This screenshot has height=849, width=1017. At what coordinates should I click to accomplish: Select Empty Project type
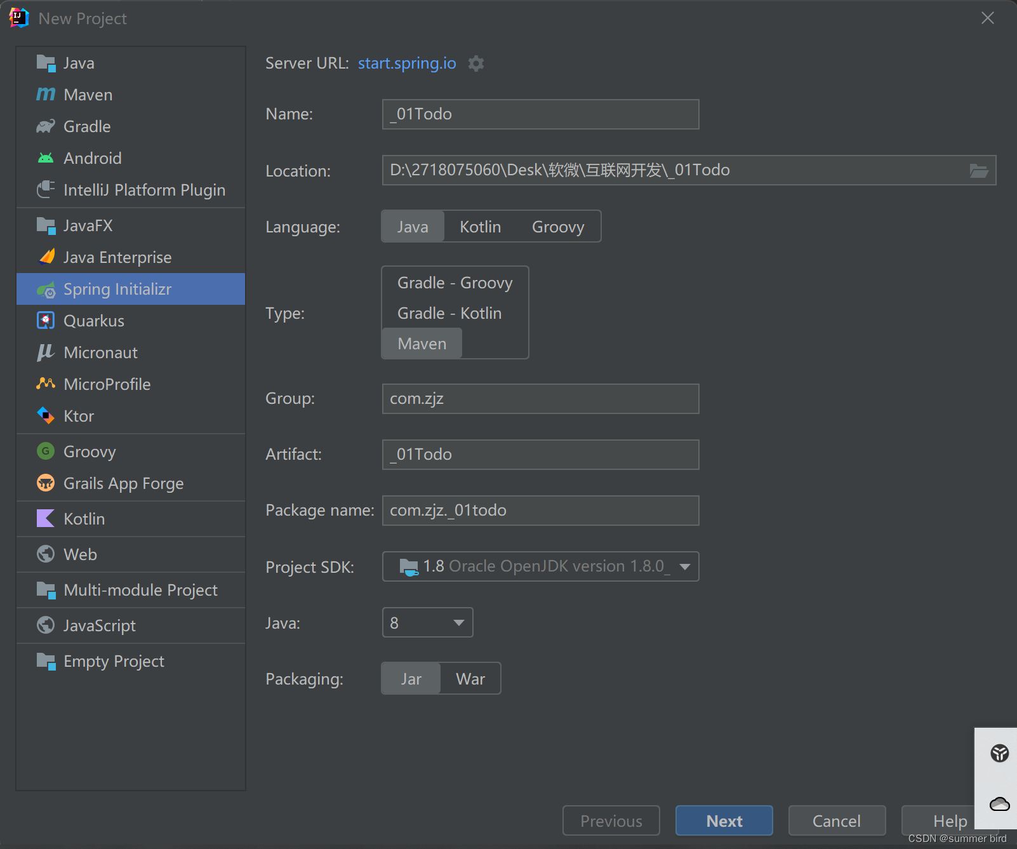[131, 661]
